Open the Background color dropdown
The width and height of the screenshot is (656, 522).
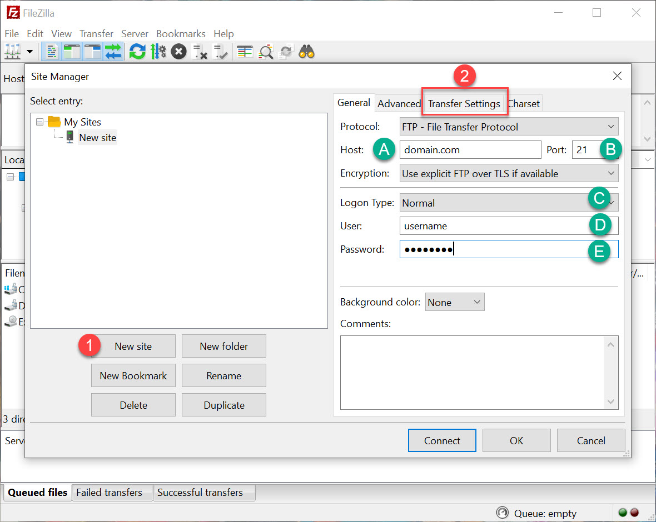pos(455,302)
